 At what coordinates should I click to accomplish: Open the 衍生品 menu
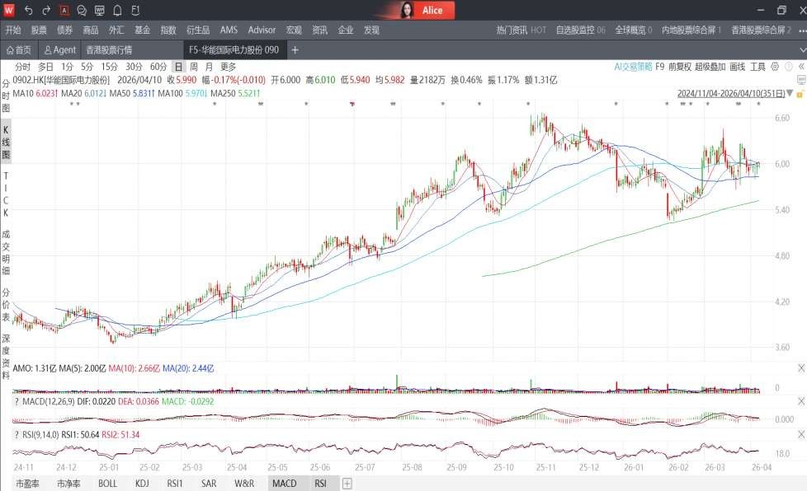[x=199, y=30]
